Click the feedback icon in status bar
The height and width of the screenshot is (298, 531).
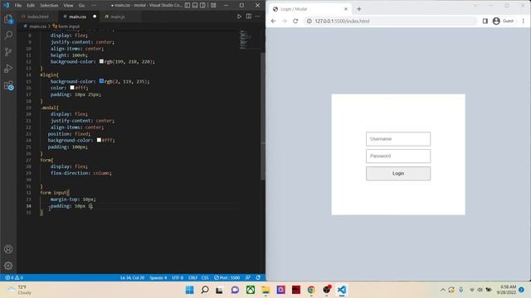pyautogui.click(x=248, y=278)
